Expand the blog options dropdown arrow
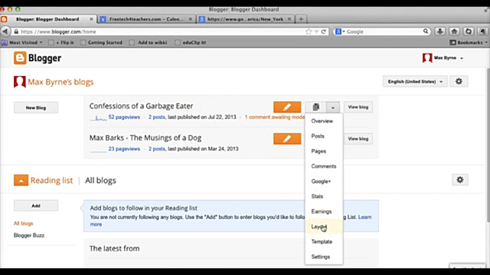 tap(332, 107)
